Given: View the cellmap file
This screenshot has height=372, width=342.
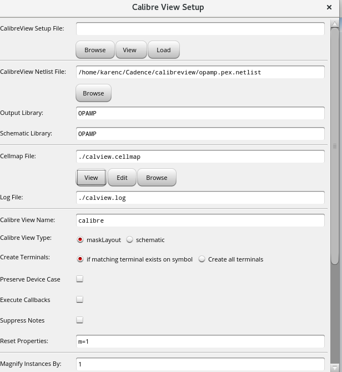Looking at the screenshot, I should 91,178.
